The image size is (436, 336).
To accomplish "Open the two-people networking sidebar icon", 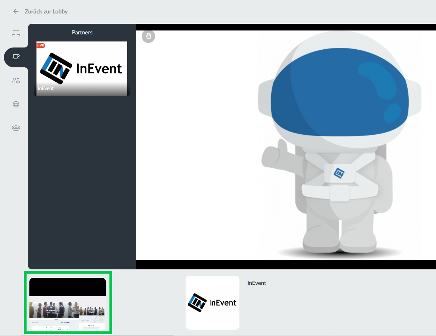I will coord(16,81).
